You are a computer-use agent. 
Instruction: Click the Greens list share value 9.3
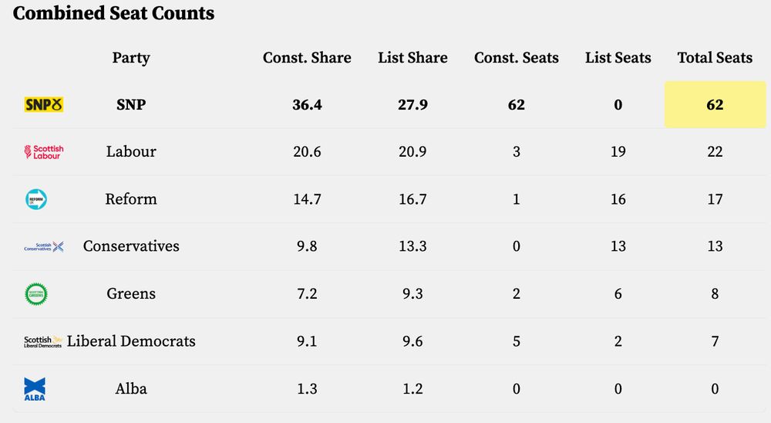[412, 293]
